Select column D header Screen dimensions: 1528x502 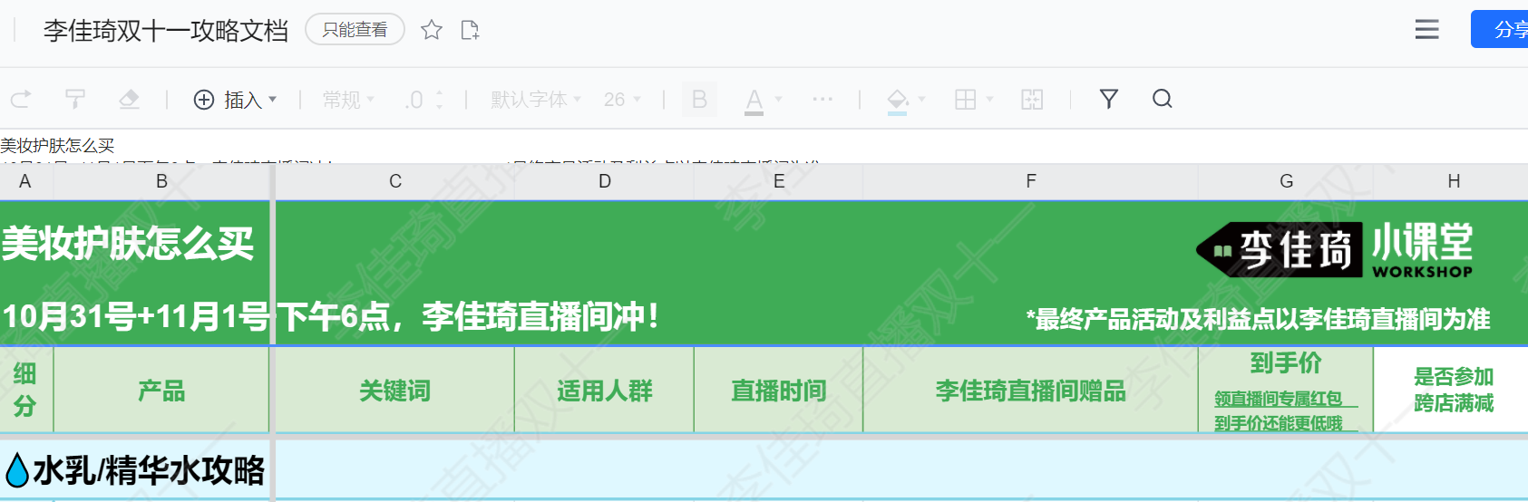pyautogui.click(x=604, y=181)
